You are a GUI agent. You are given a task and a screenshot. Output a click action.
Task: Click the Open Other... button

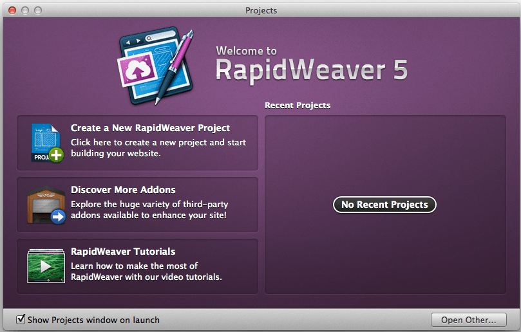click(x=468, y=320)
